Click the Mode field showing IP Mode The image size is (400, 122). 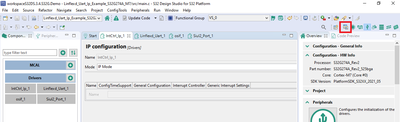196,67
